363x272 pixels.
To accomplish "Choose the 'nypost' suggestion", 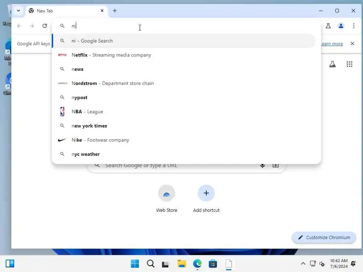I will tap(184, 97).
